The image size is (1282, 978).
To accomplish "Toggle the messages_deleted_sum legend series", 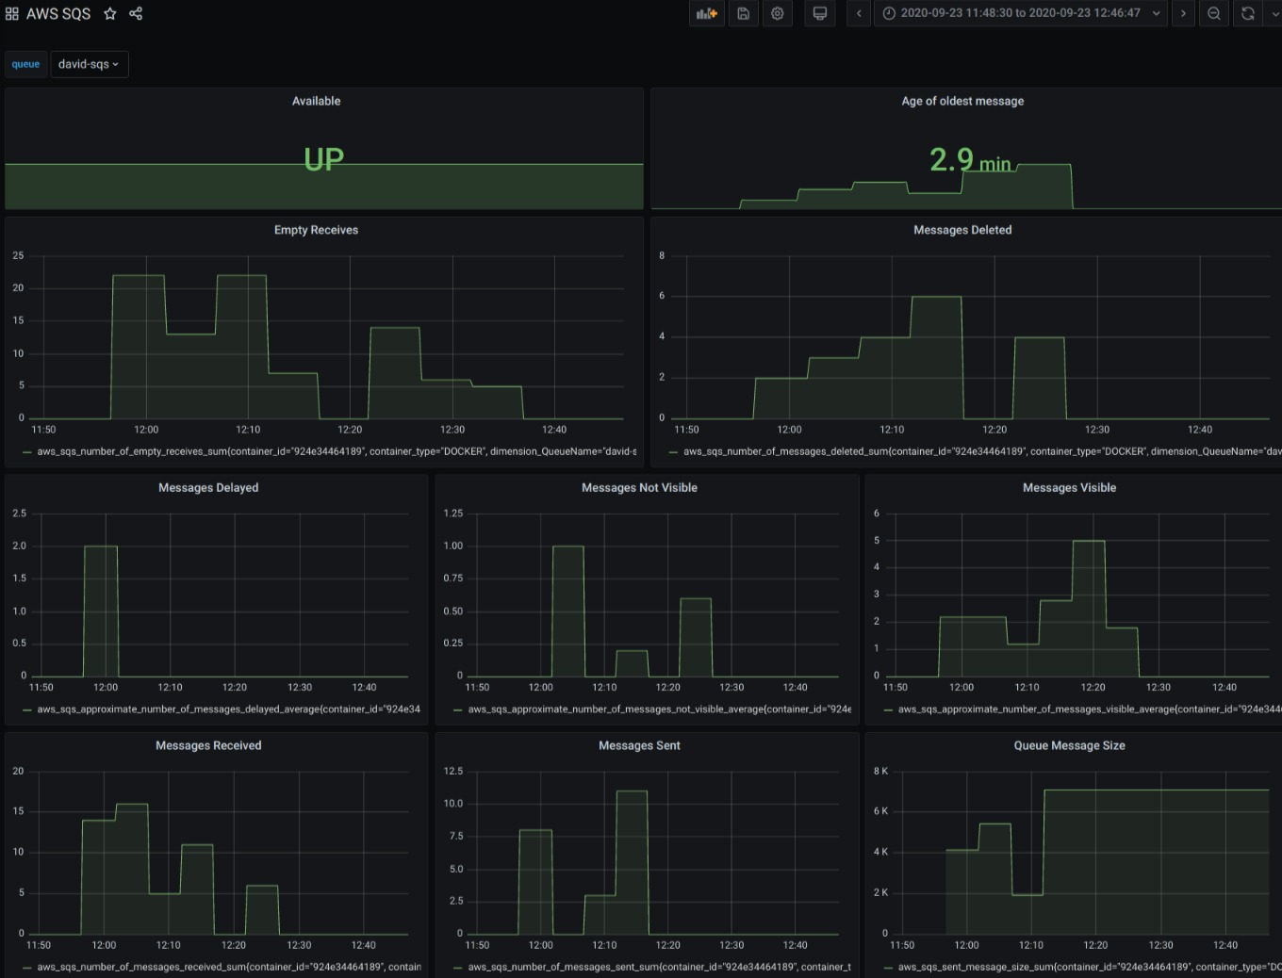I will (982, 451).
